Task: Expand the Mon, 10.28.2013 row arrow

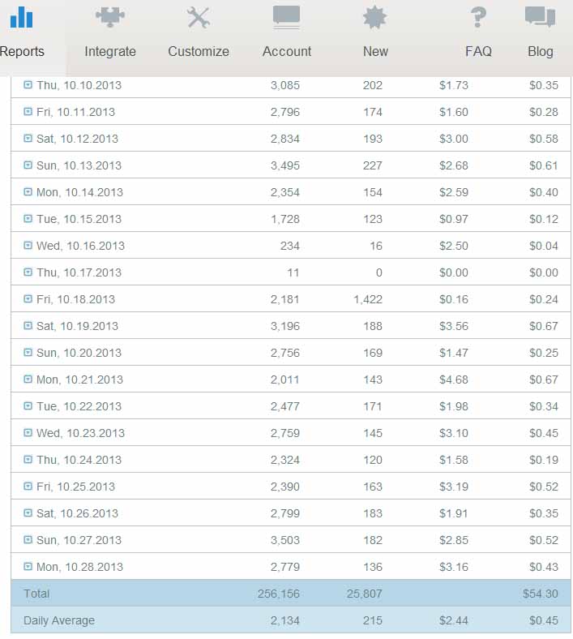Action: coord(28,566)
